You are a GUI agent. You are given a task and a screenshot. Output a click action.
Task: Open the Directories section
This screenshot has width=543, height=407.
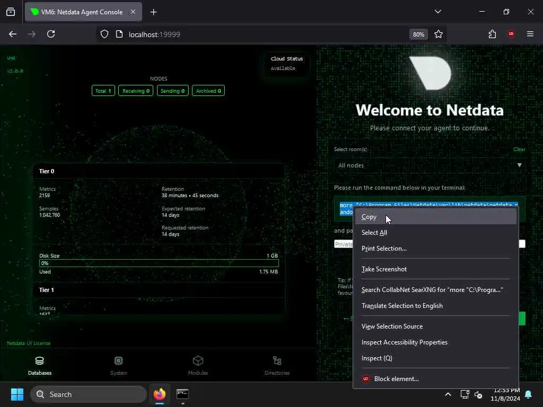277,366
